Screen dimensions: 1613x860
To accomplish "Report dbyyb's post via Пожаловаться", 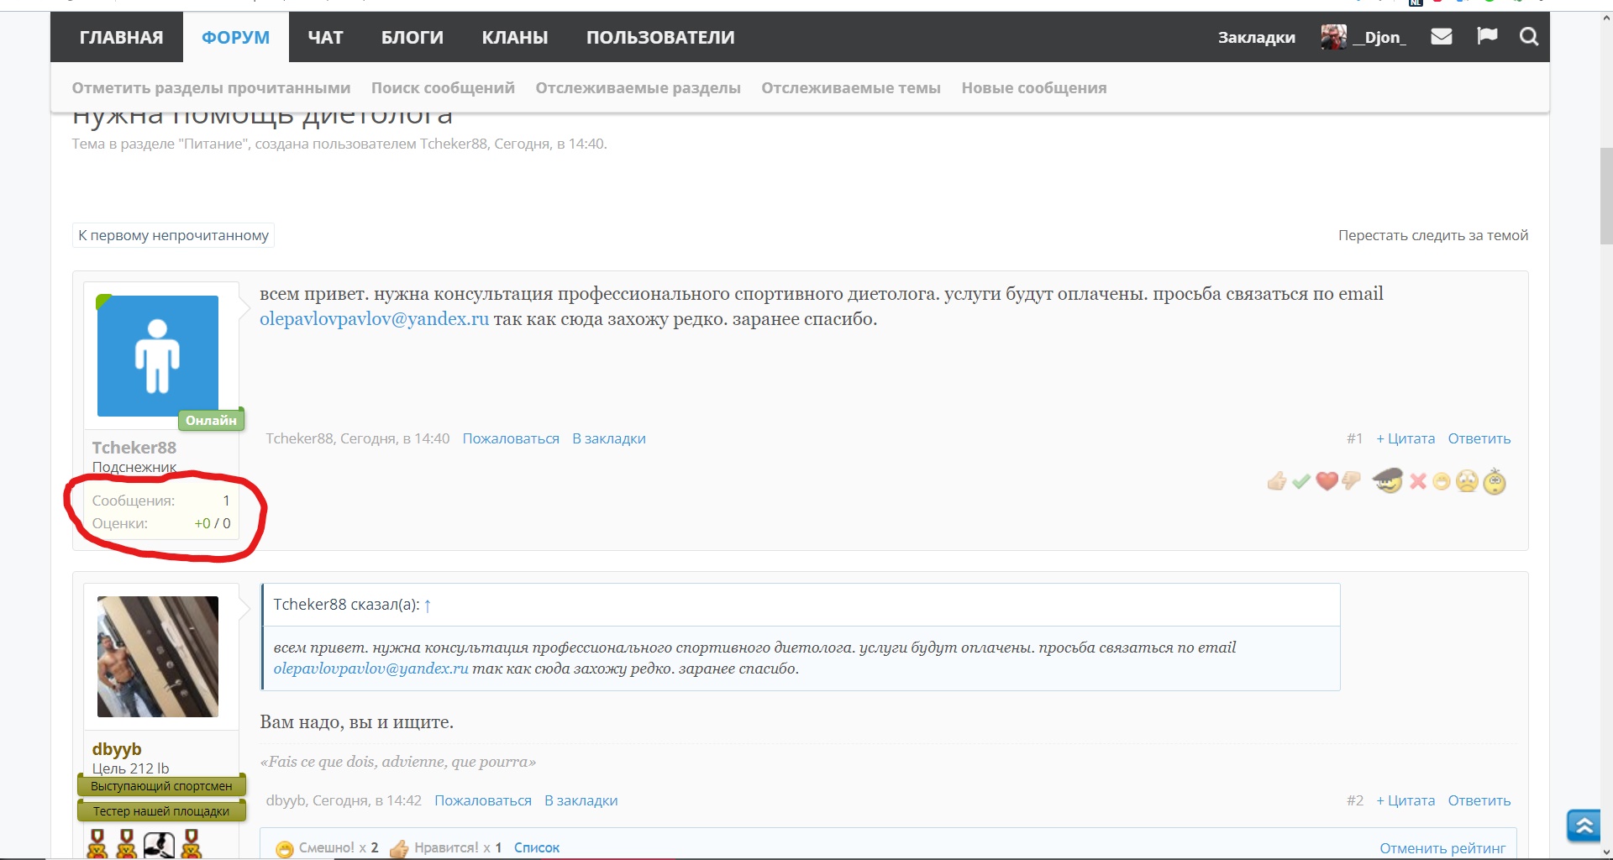I will tap(483, 800).
